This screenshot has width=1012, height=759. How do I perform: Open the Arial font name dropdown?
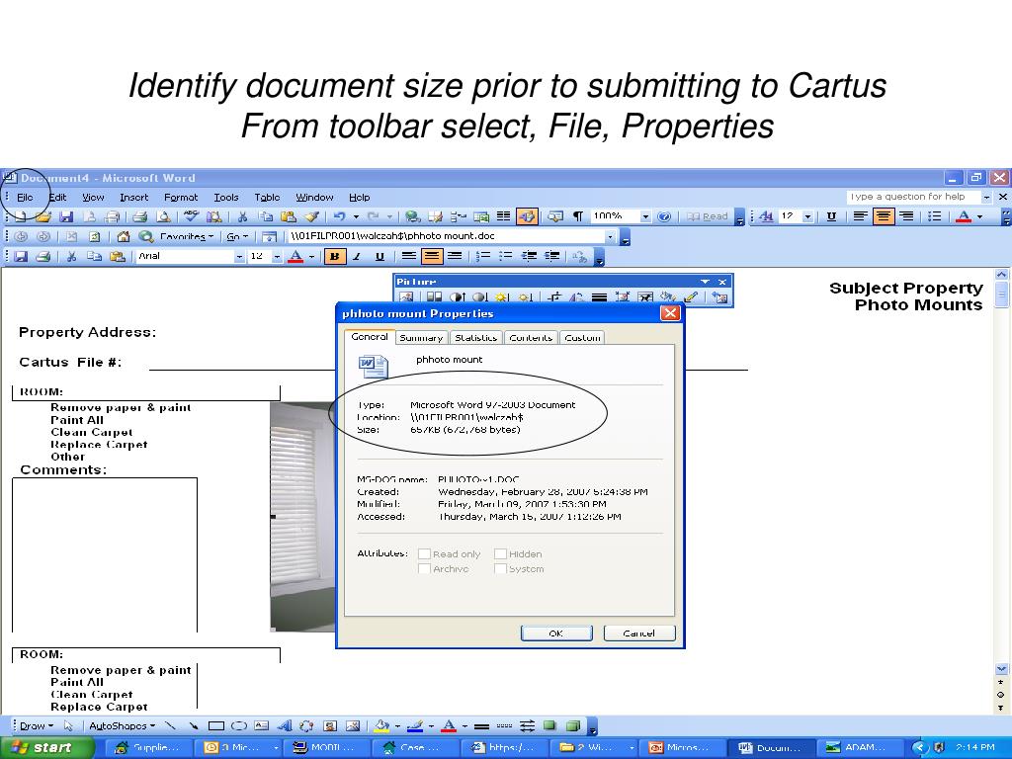pos(239,256)
